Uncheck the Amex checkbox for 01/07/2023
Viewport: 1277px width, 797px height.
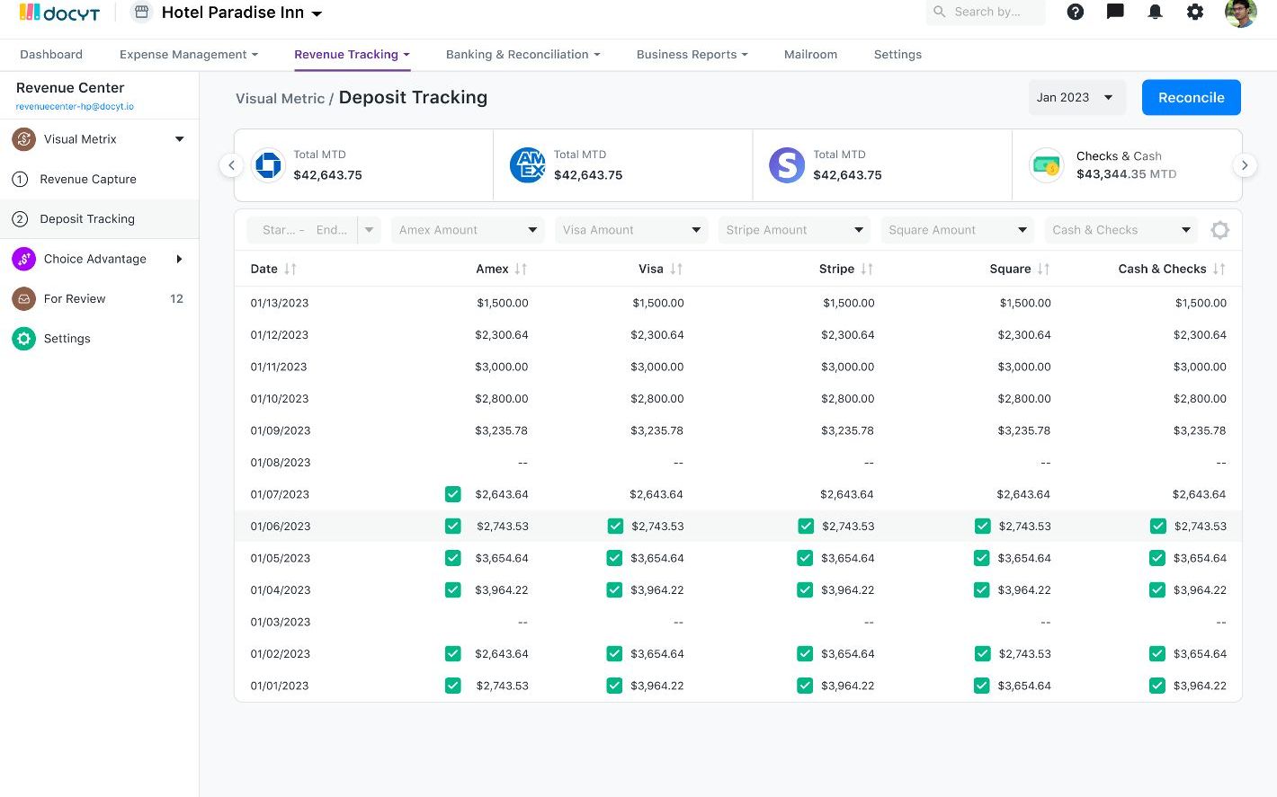point(453,494)
